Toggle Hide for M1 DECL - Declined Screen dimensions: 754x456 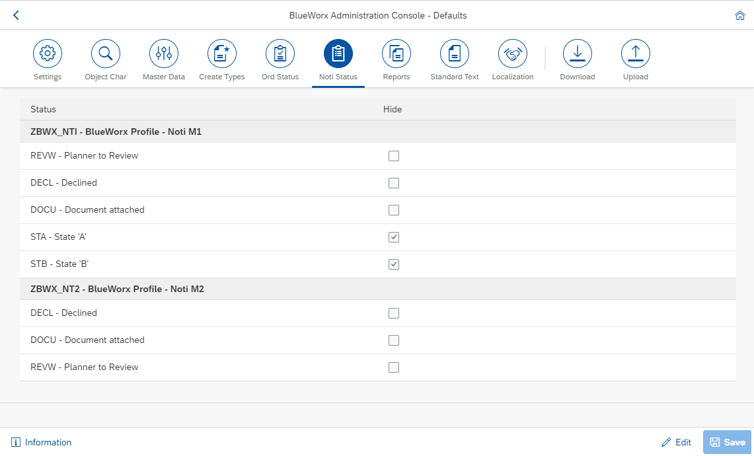[x=394, y=183]
